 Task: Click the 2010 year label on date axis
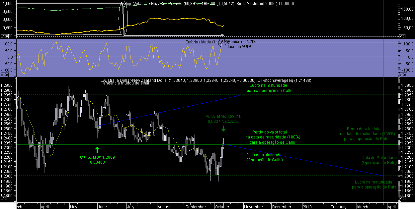[307, 207]
